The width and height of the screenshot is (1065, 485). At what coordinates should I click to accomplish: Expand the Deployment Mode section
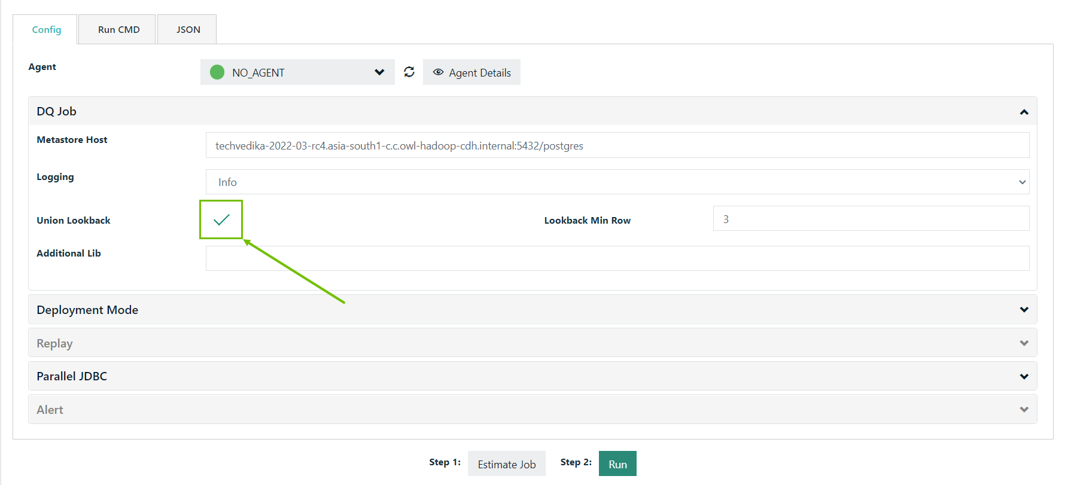pyautogui.click(x=1024, y=310)
